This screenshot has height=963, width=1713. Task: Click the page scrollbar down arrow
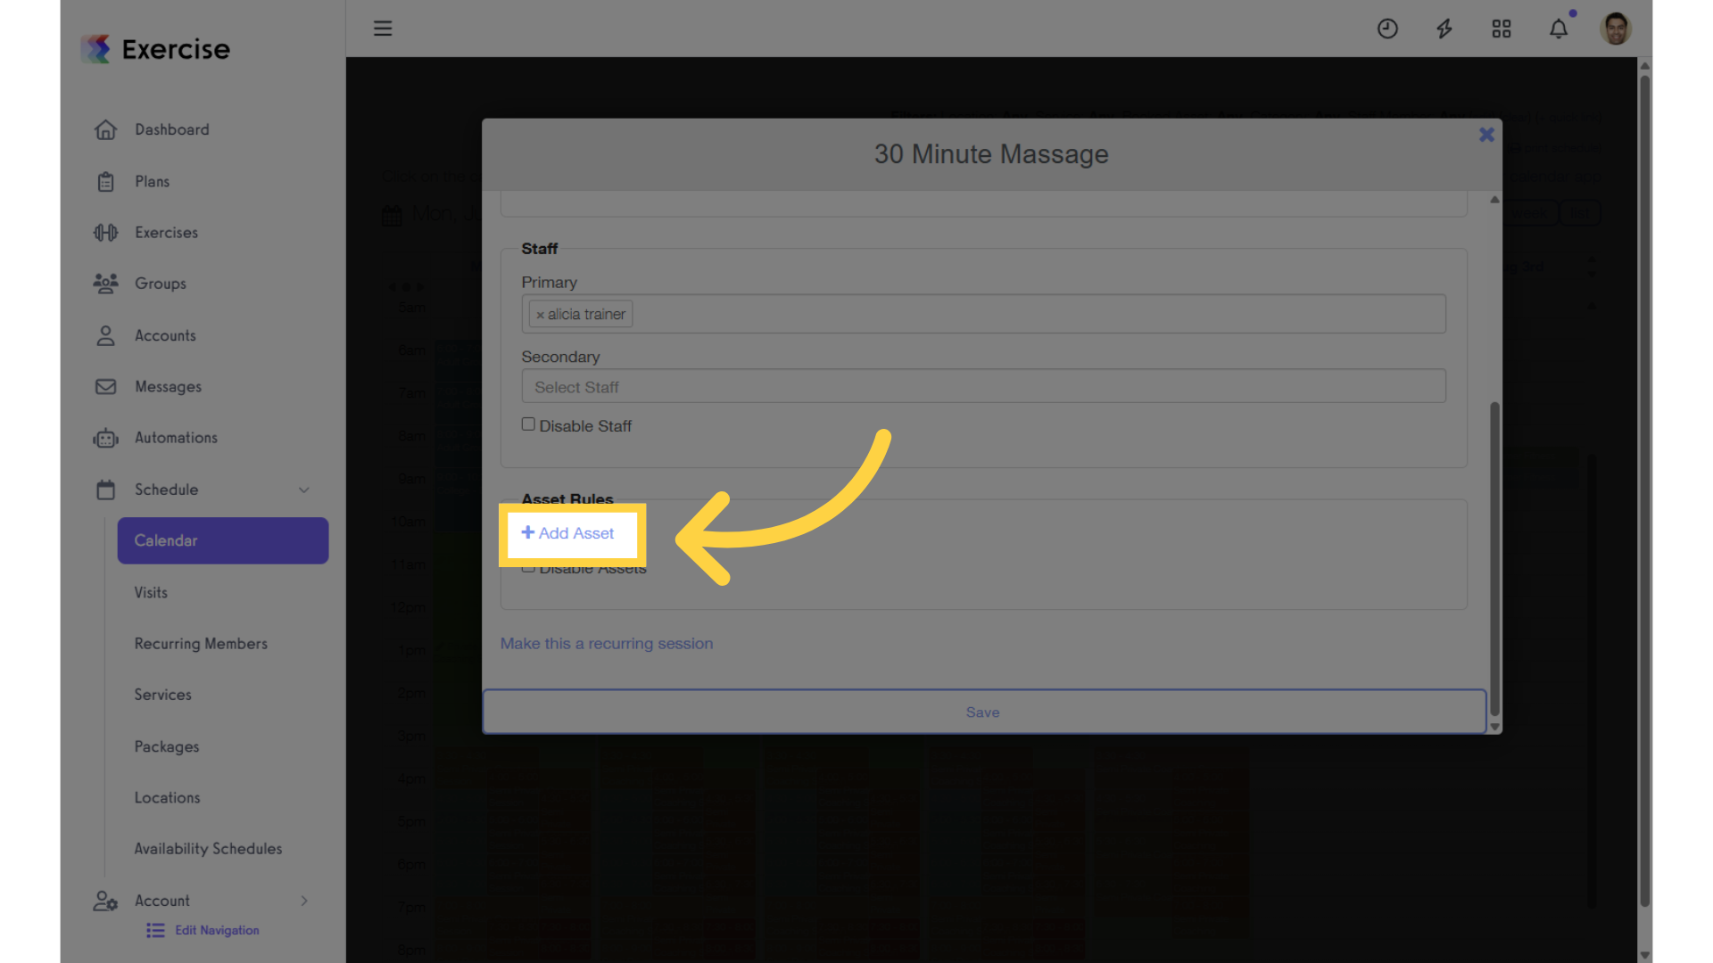1645,955
